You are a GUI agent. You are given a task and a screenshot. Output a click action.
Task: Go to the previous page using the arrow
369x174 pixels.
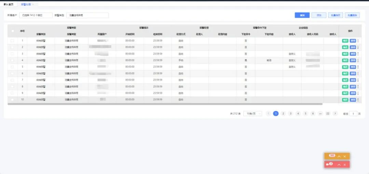coord(269,113)
